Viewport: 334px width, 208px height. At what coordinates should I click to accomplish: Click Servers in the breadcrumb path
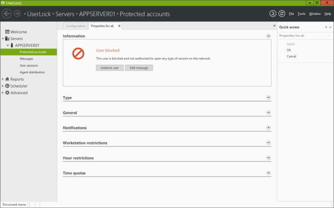click(x=65, y=14)
